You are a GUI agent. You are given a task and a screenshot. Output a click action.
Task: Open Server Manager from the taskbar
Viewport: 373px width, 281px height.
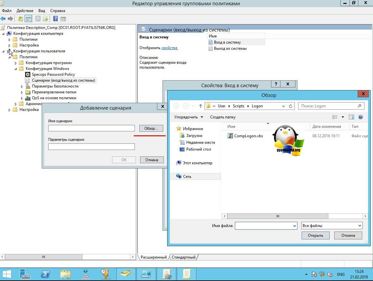pos(25,274)
